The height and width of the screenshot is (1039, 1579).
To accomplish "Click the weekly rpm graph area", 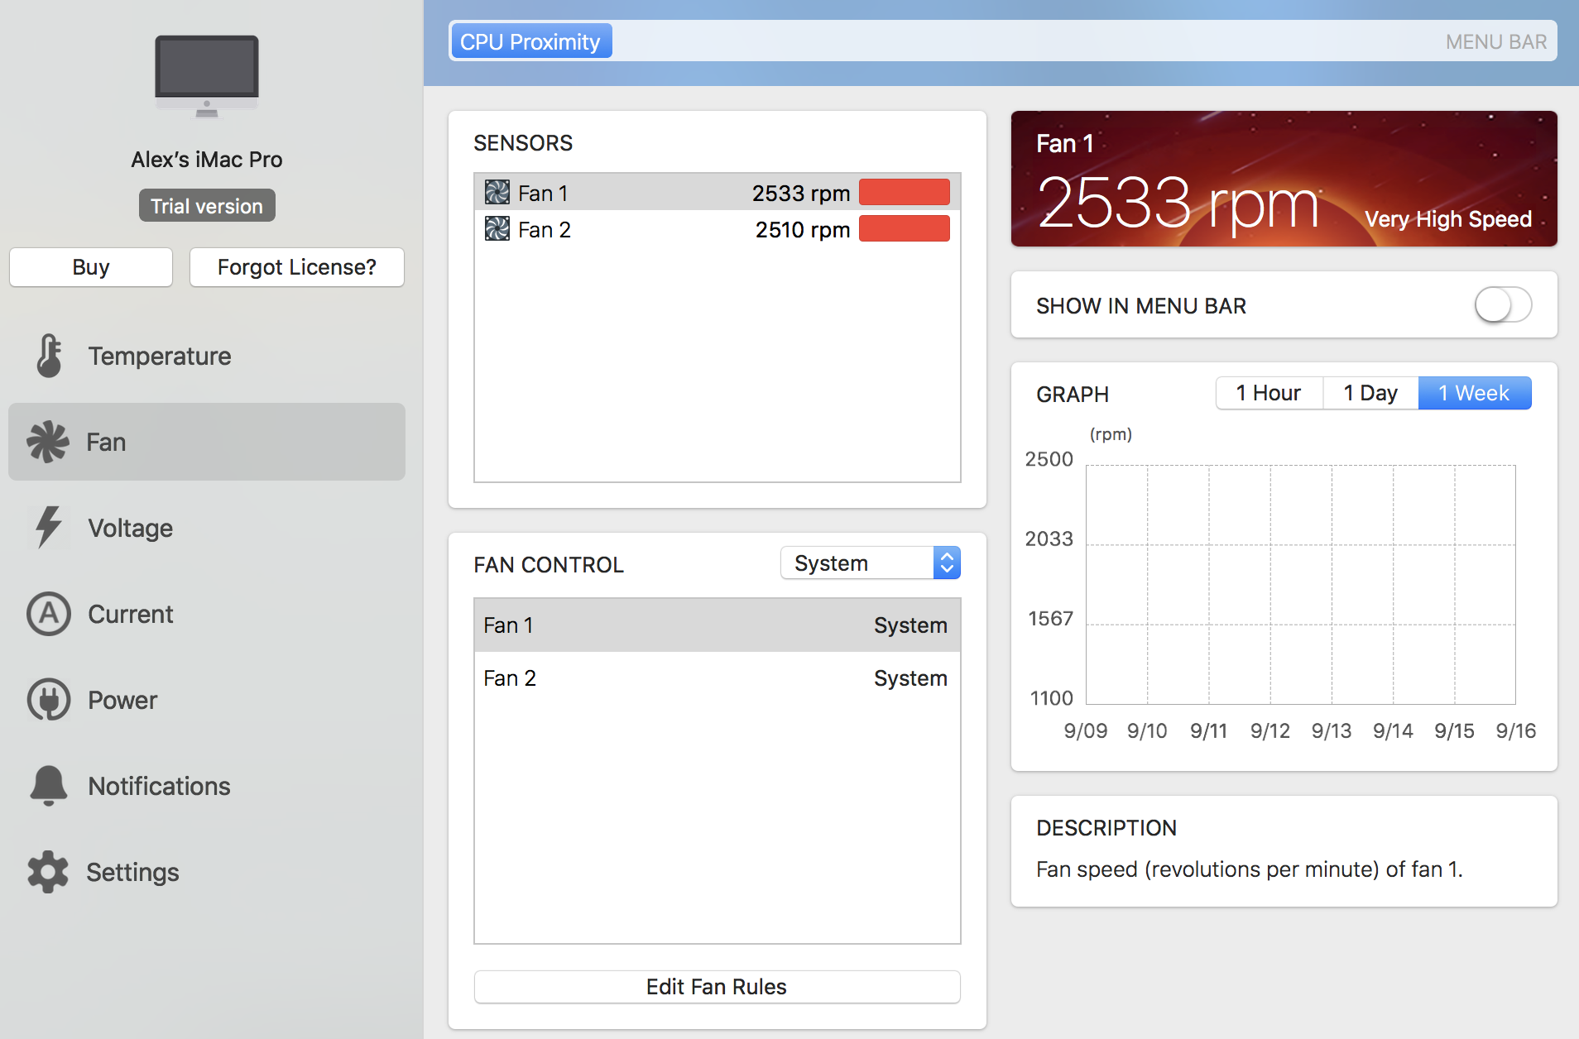I will (x=1300, y=584).
